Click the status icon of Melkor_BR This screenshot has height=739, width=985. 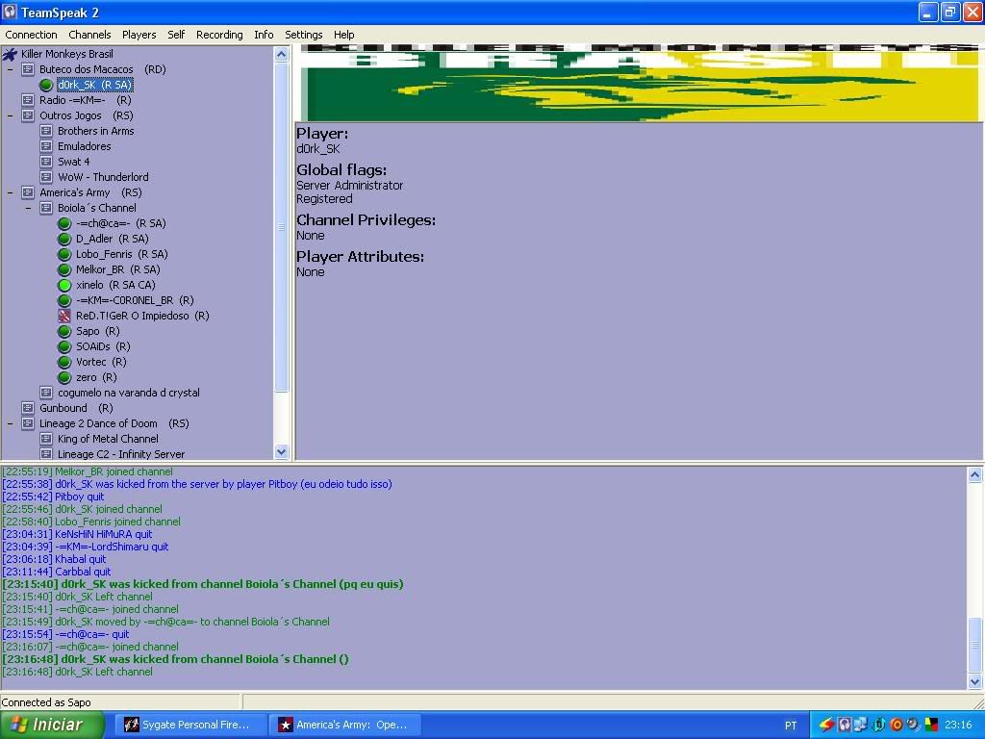click(x=64, y=269)
